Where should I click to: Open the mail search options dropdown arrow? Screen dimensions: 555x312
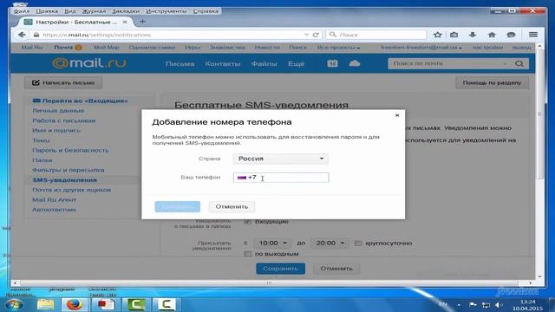click(505, 63)
